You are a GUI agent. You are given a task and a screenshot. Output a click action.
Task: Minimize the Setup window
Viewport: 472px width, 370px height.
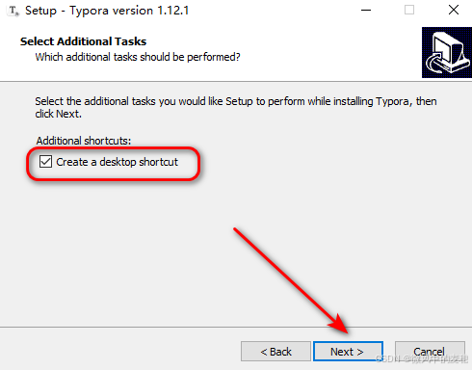click(366, 11)
